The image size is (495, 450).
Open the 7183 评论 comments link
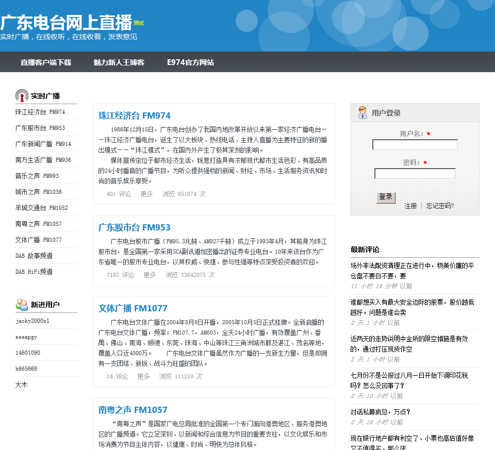pyautogui.click(x=120, y=275)
